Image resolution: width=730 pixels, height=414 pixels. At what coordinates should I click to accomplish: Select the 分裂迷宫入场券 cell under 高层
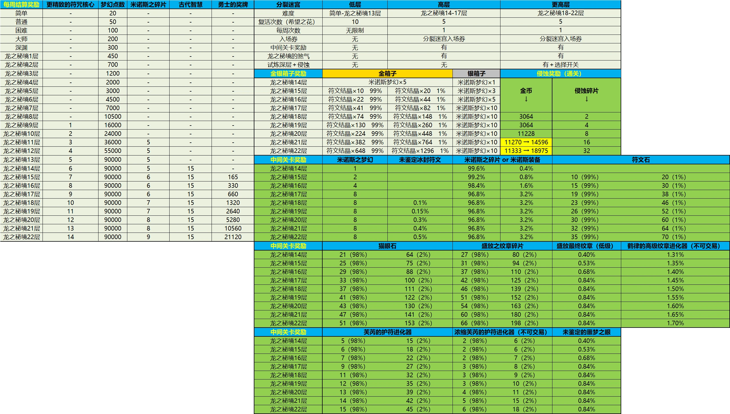(444, 39)
